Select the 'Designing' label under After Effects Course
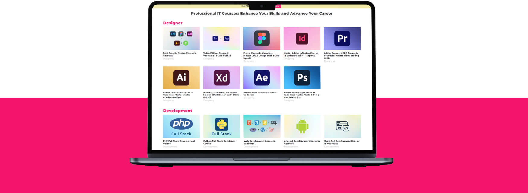 click(249, 98)
